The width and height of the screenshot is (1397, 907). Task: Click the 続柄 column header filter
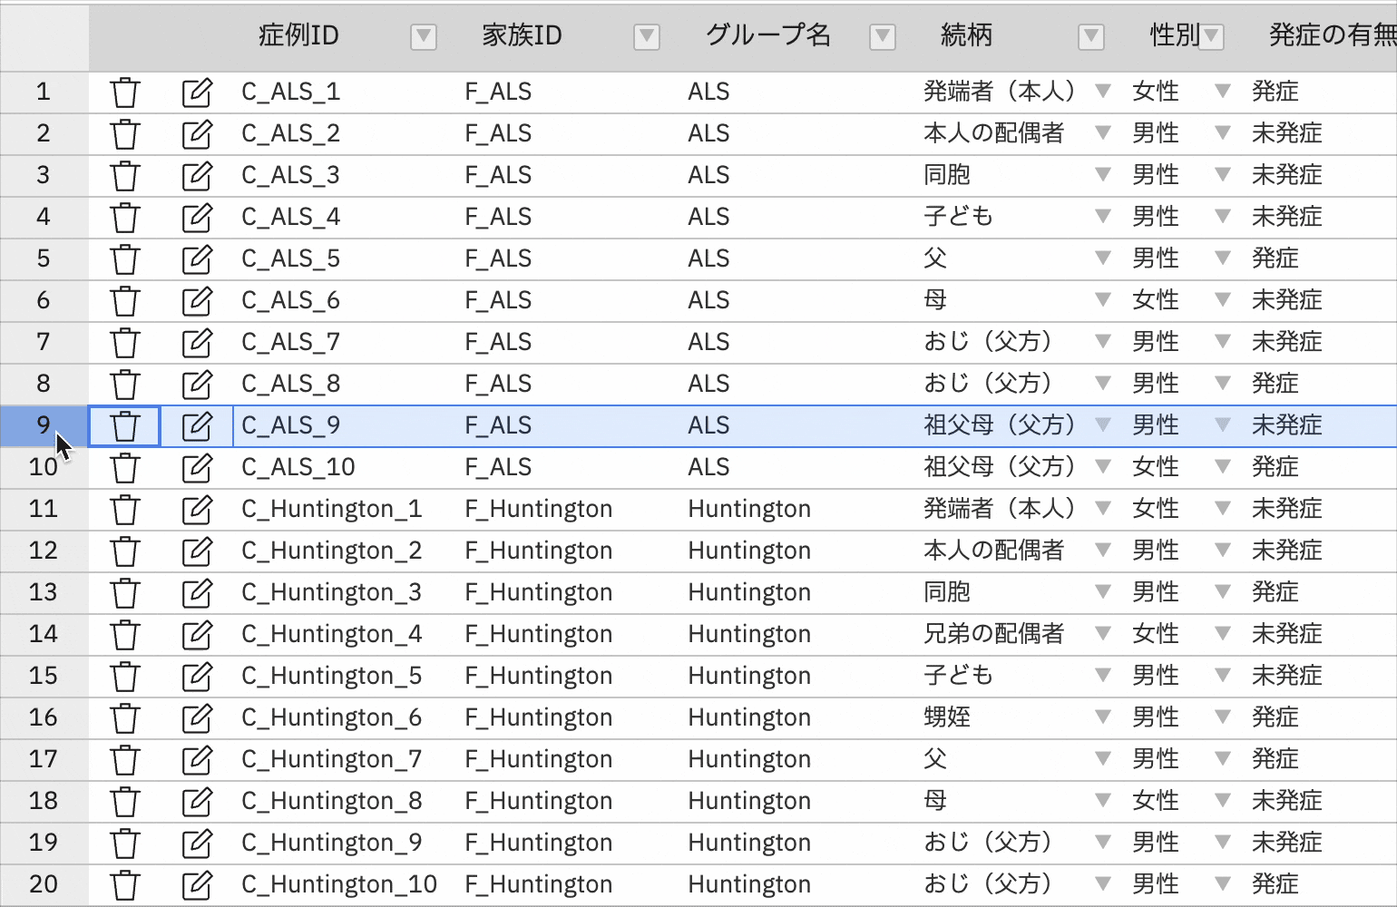point(1090,37)
